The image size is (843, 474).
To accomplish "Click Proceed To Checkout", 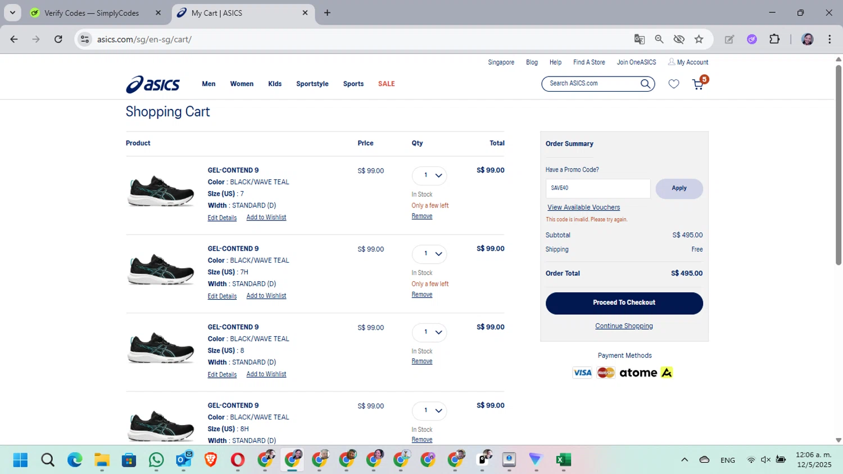I will pos(624,303).
